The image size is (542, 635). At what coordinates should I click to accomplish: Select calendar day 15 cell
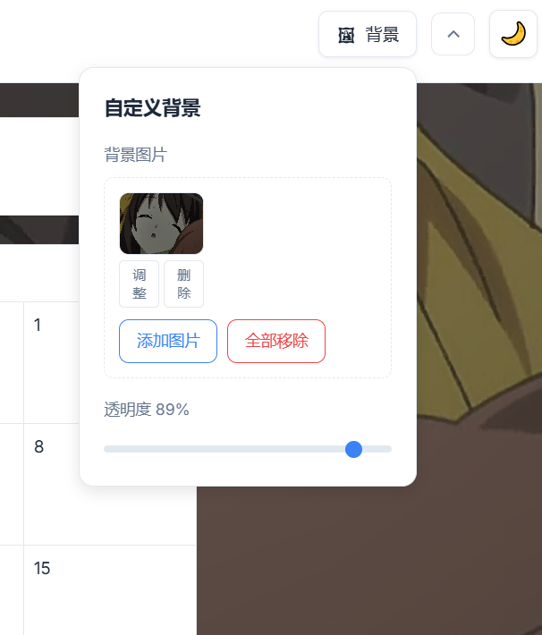[110, 590]
